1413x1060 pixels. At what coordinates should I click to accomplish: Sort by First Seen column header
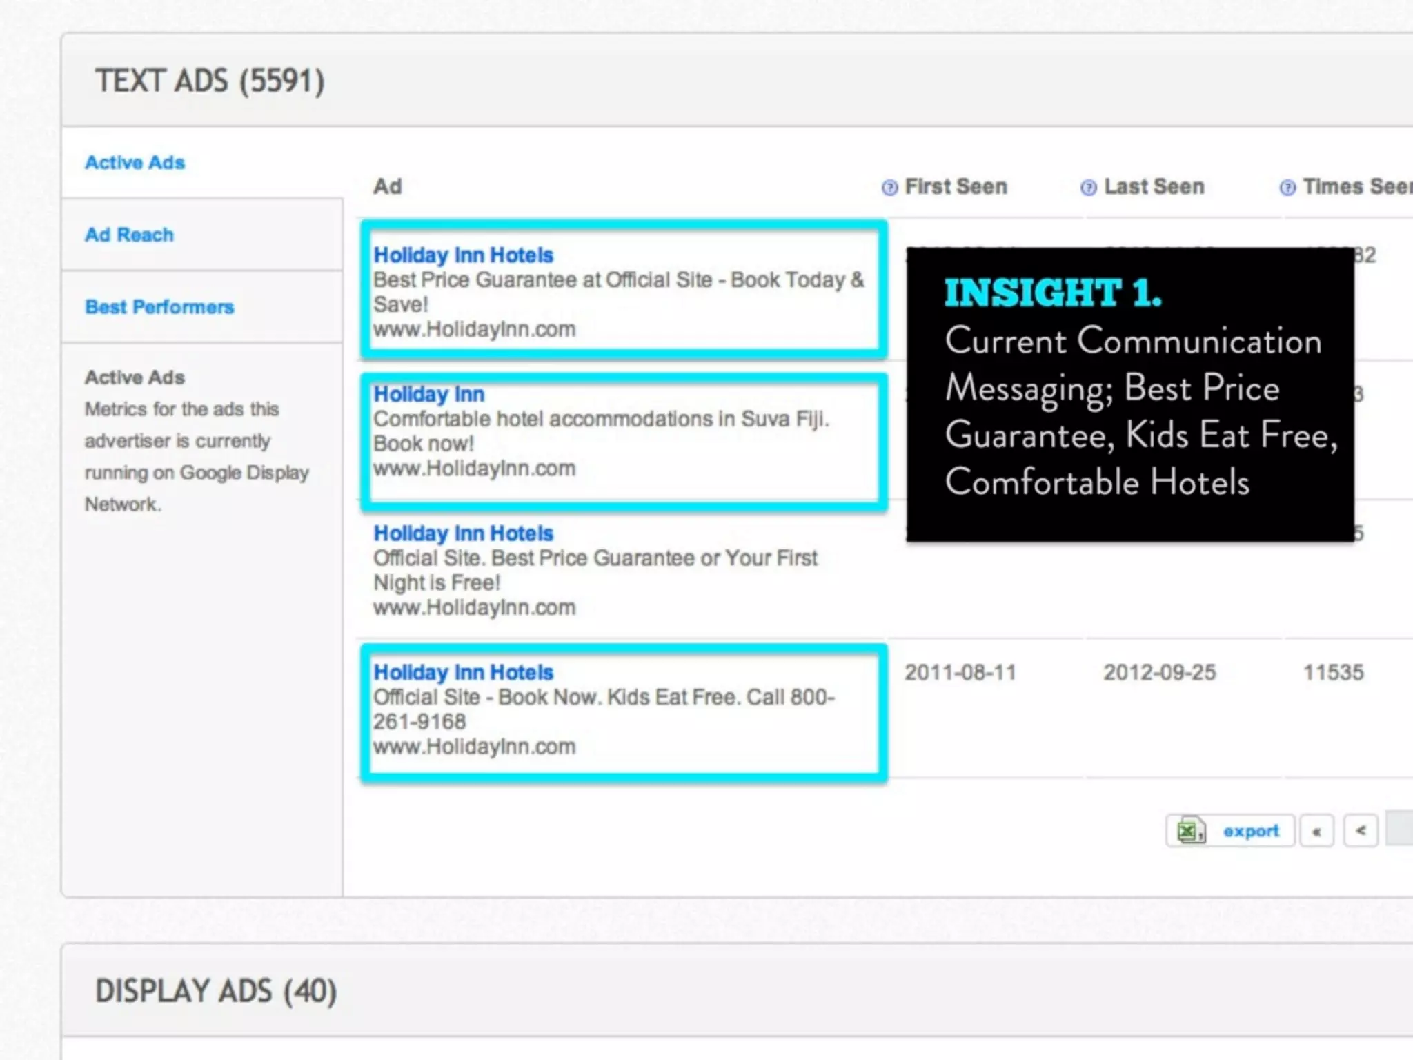(x=956, y=187)
